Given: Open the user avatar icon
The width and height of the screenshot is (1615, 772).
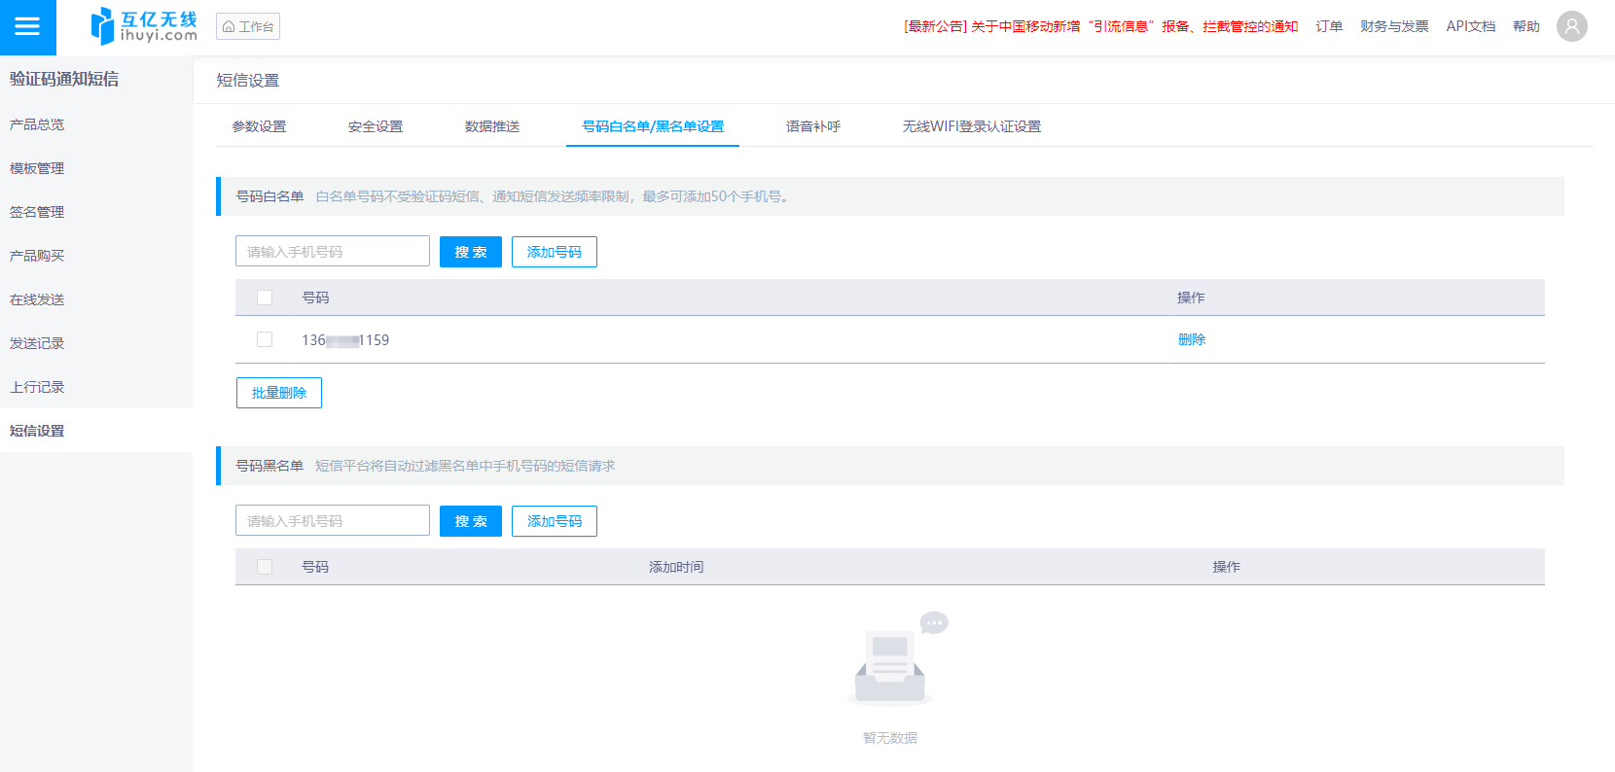Looking at the screenshot, I should [x=1571, y=26].
